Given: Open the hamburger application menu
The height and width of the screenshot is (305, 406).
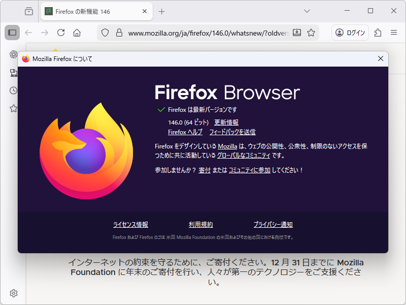Looking at the screenshot, I should tap(393, 33).
